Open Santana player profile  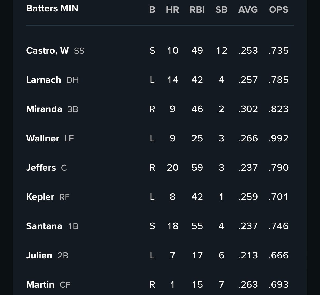pyautogui.click(x=44, y=226)
